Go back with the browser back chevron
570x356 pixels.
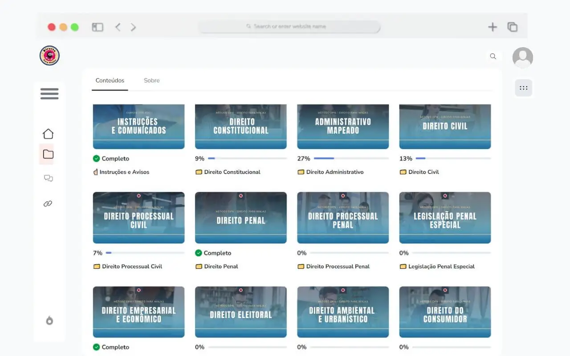pos(118,27)
